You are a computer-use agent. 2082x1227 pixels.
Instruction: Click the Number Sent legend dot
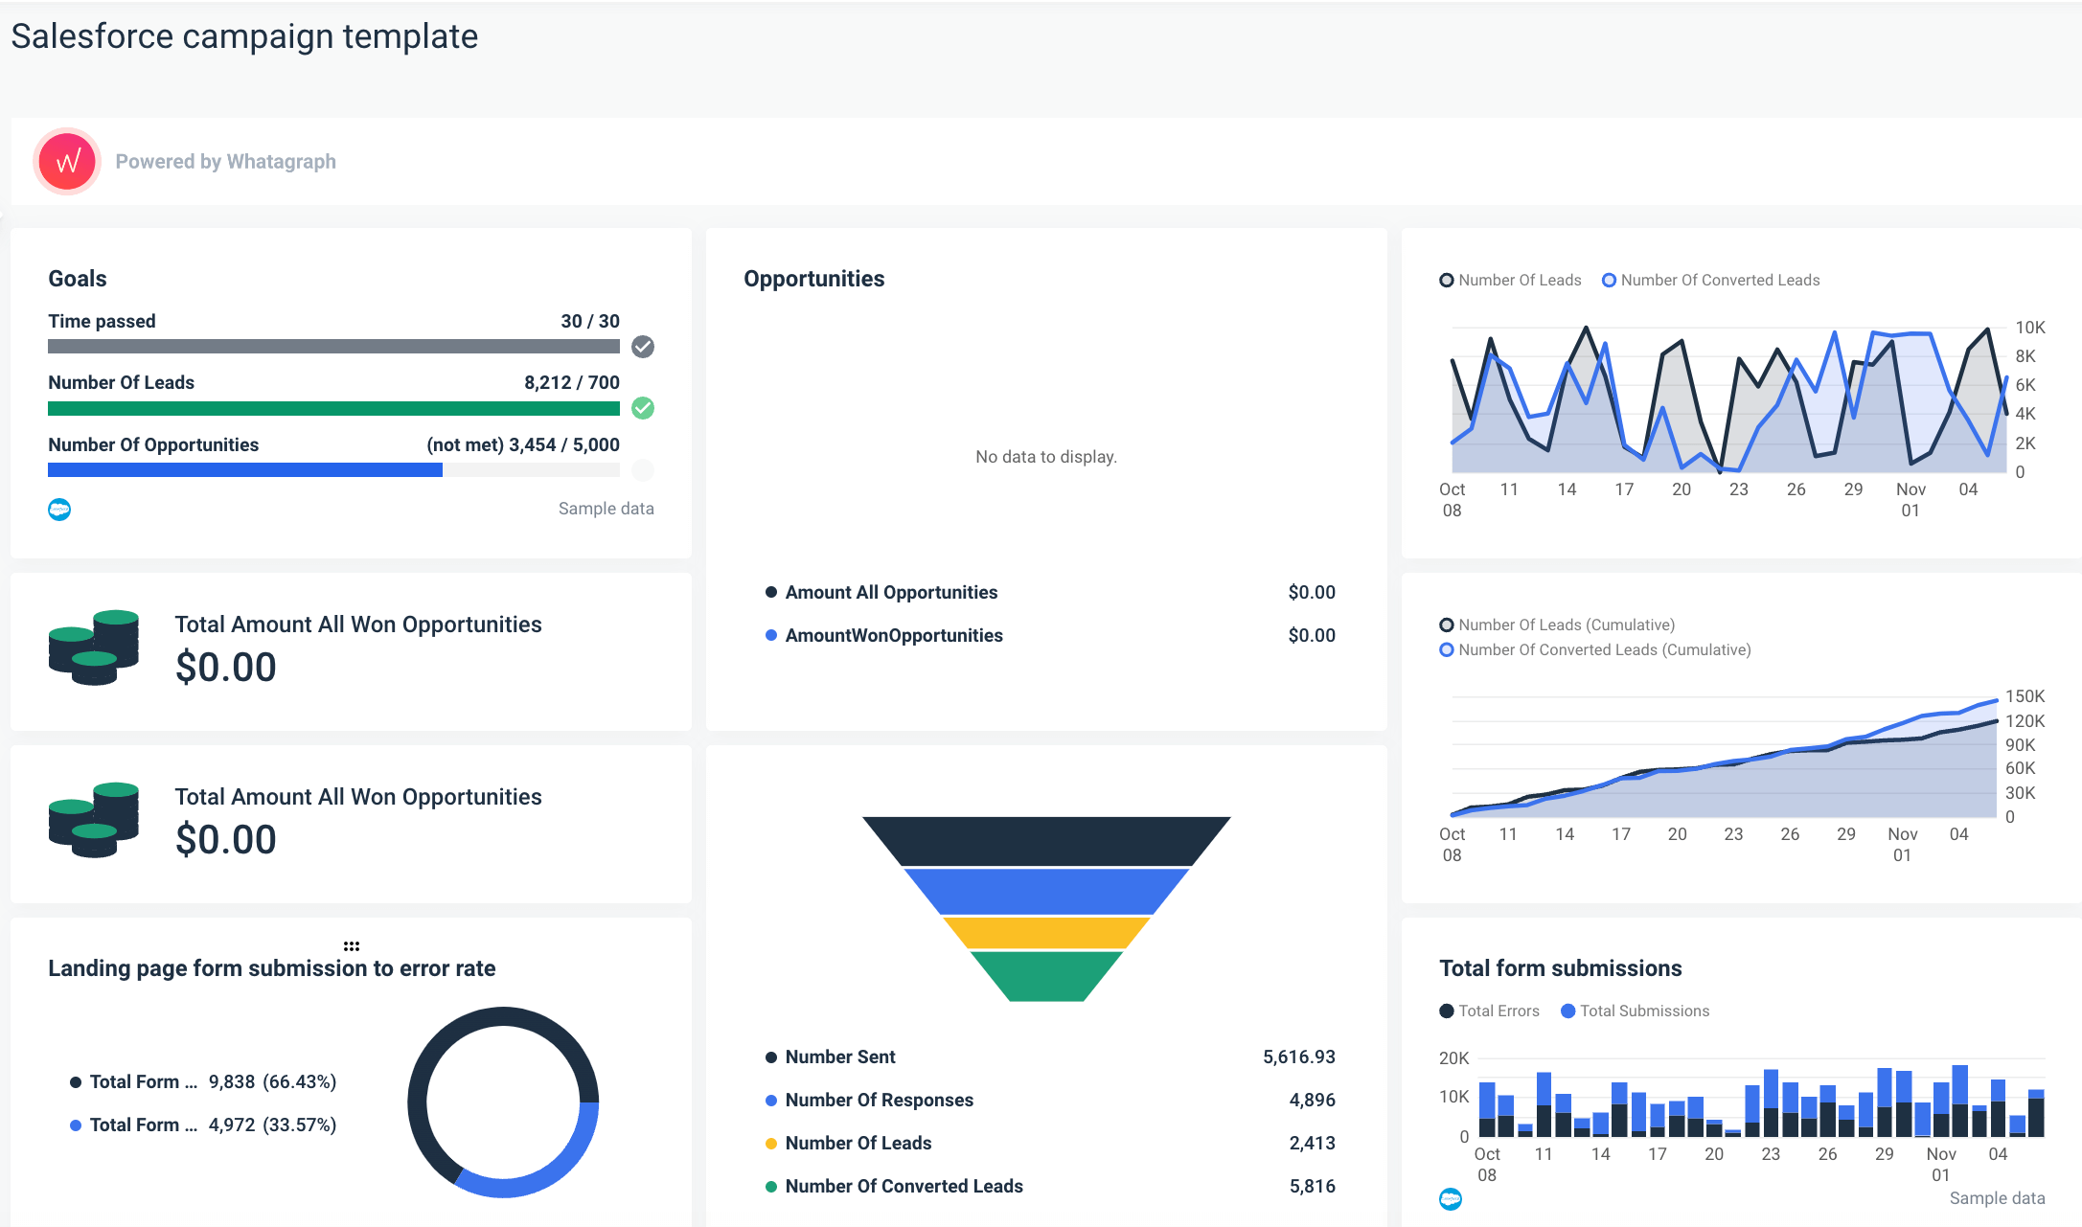[x=771, y=1057]
